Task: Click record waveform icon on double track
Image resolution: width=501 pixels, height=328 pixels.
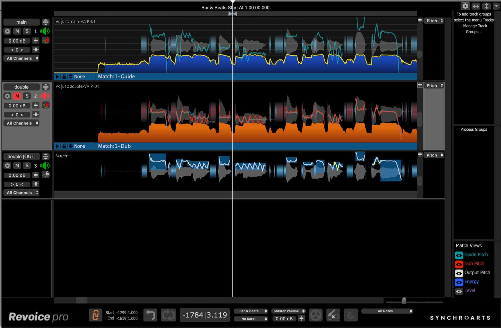Action: (46, 105)
